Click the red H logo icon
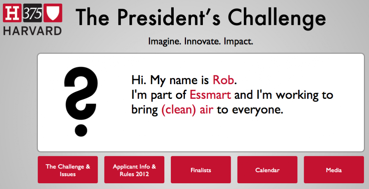This screenshot has width=369, height=189. [x=13, y=13]
